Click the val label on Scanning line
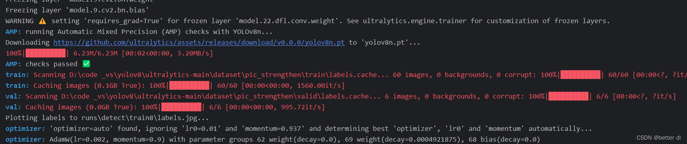This screenshot has width=687, height=144. click(x=13, y=96)
